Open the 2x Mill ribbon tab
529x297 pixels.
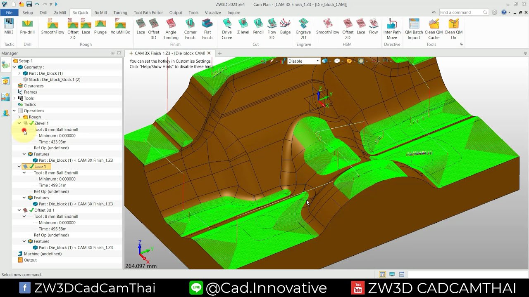60,13
